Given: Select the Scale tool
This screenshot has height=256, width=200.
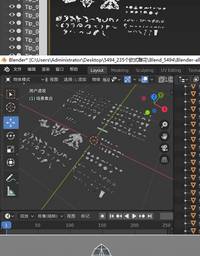Looking at the screenshot, I should click(x=11, y=149).
